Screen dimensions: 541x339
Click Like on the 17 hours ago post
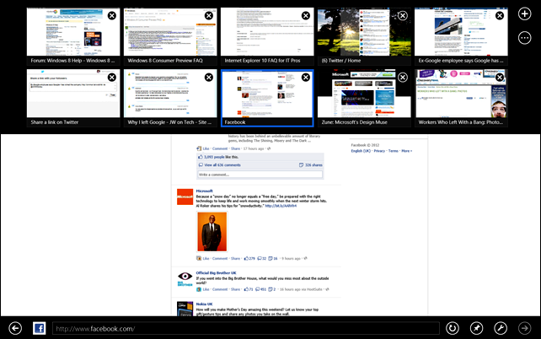pyautogui.click(x=206, y=148)
